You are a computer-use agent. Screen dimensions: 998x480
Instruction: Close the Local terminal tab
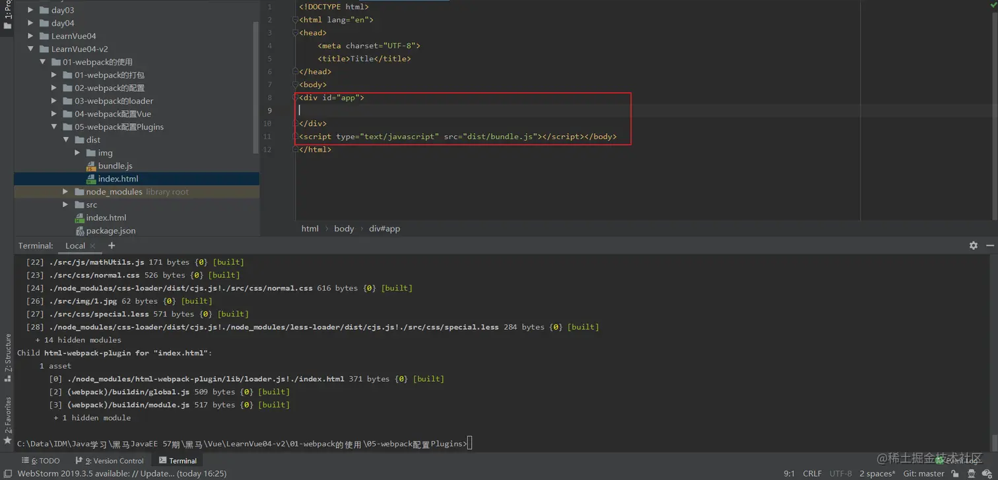click(92, 246)
